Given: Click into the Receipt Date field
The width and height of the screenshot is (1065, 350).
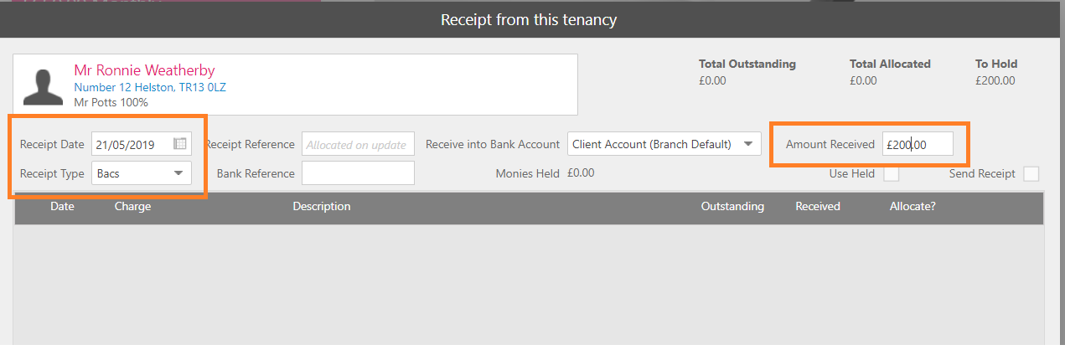Looking at the screenshot, I should (130, 144).
